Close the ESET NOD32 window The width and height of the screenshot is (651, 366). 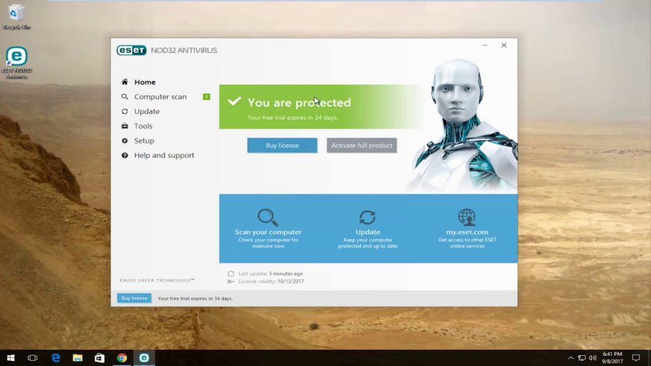[504, 45]
